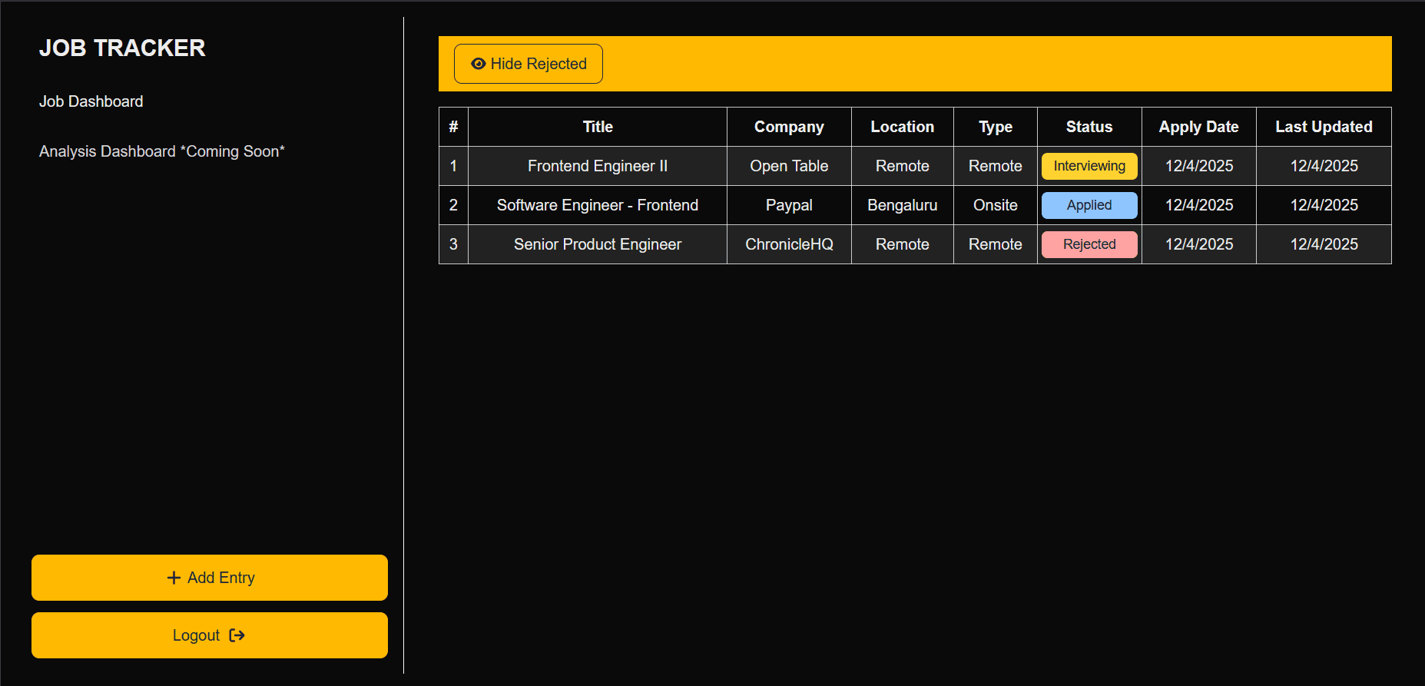Select the Software Engineer - Frontend title
Screen dimensions: 1425x686
(598, 205)
